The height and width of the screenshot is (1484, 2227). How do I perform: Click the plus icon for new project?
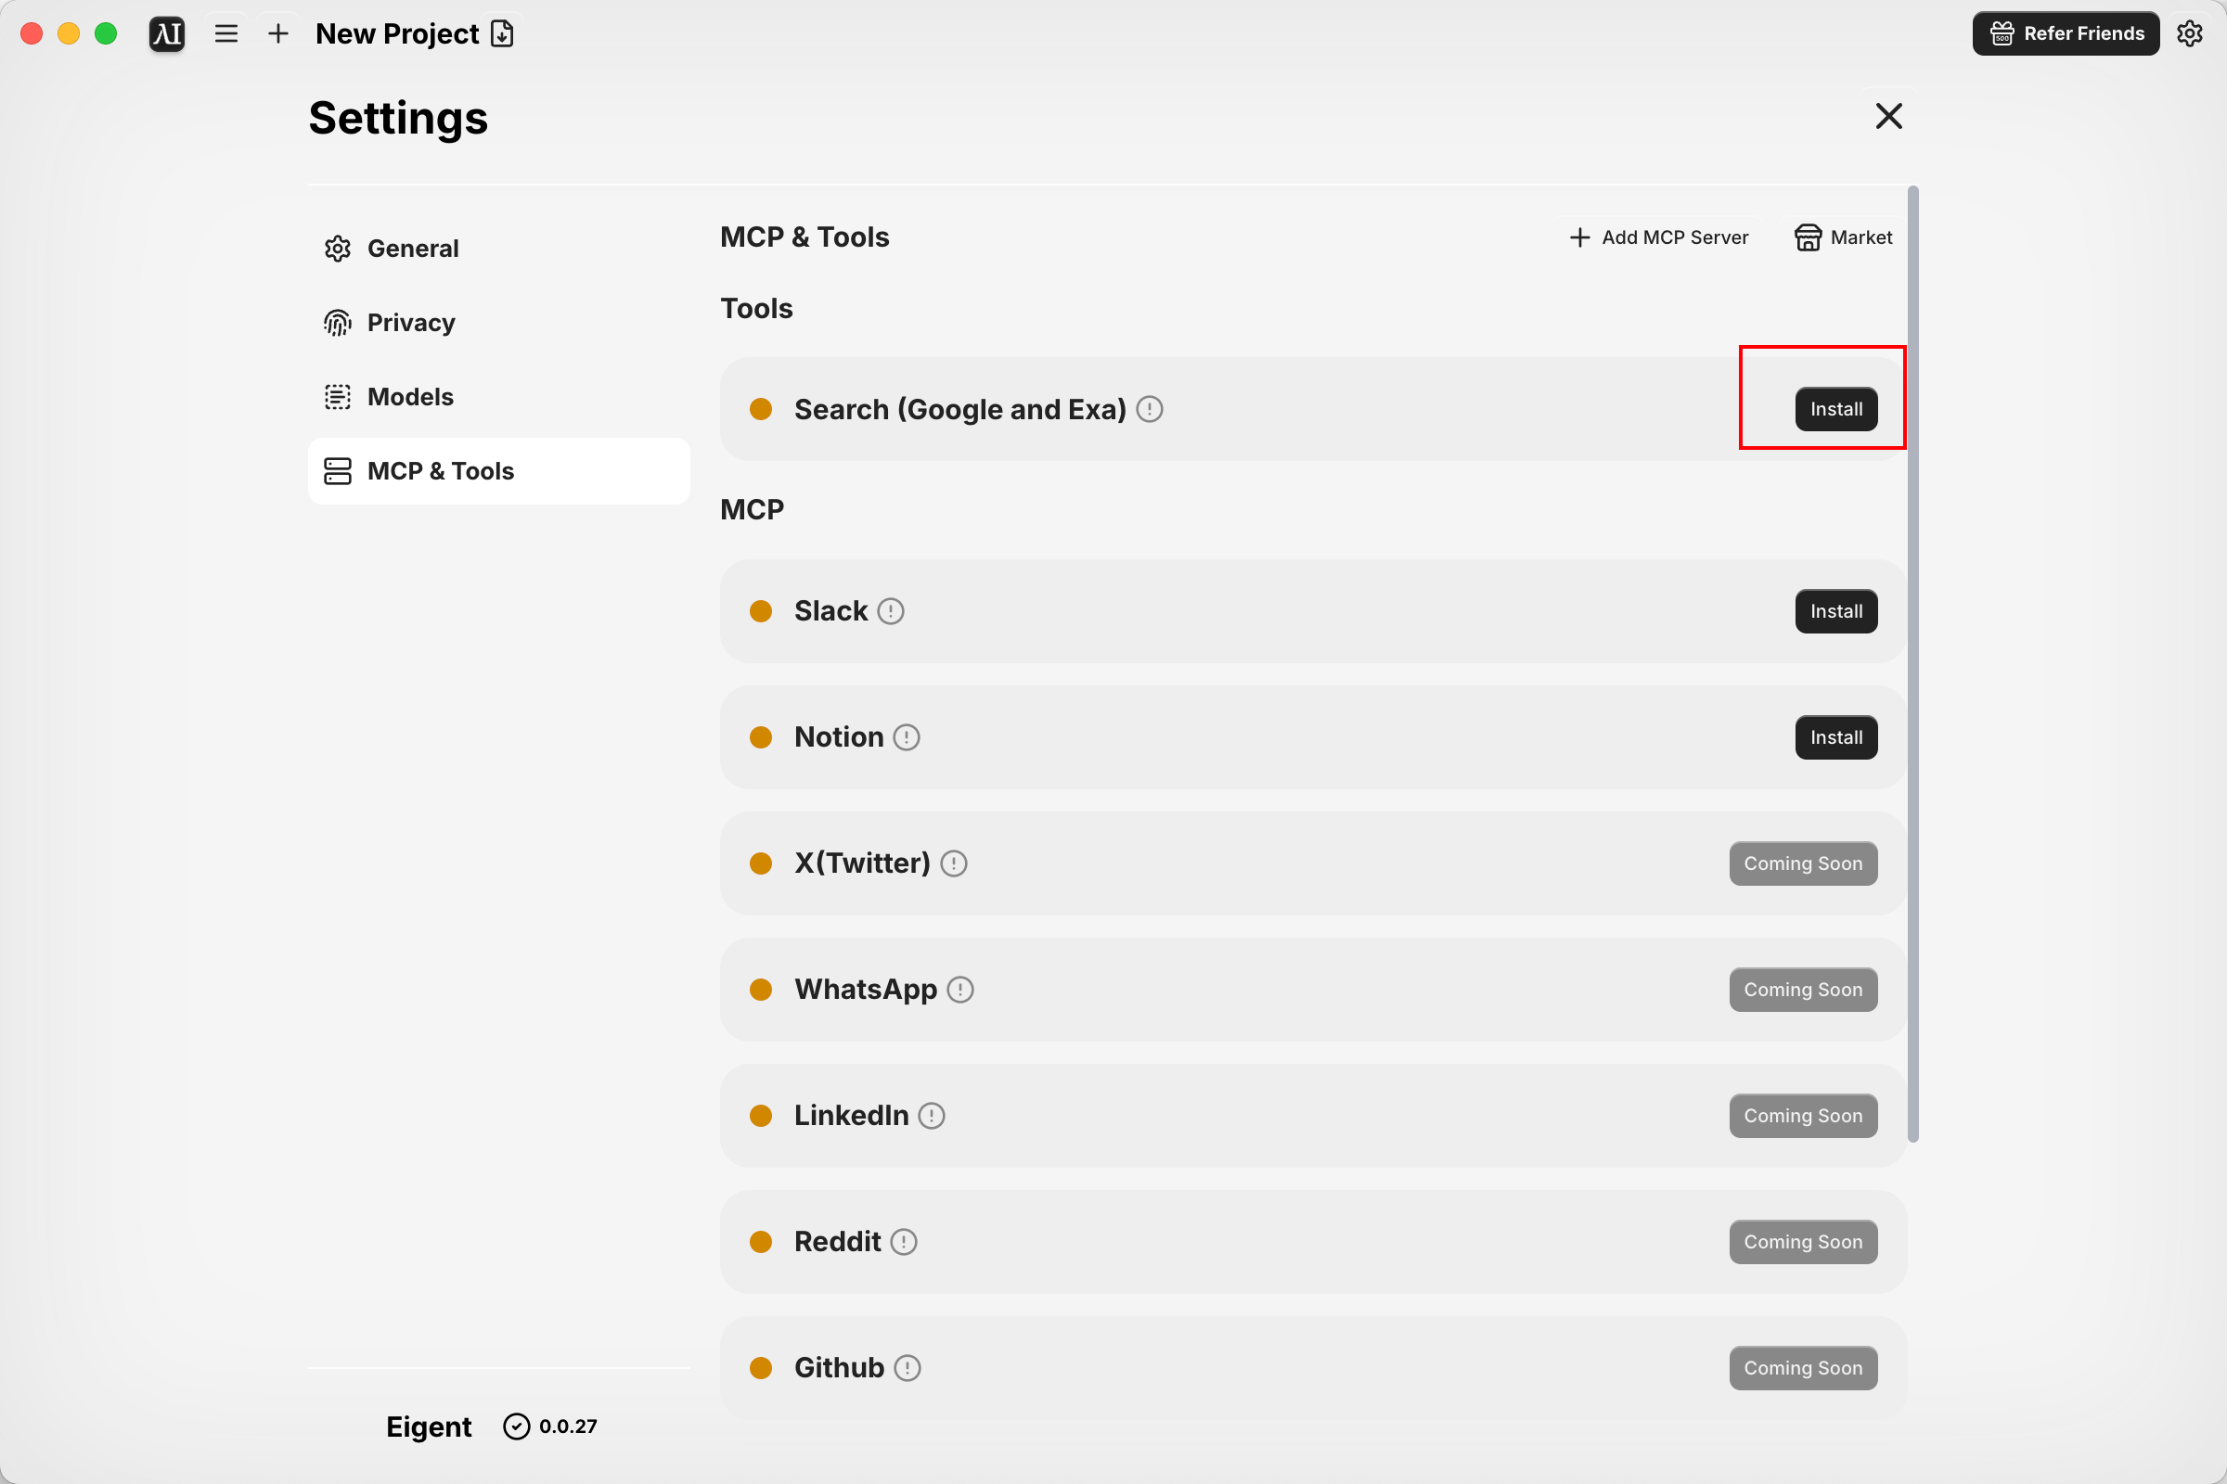tap(278, 34)
